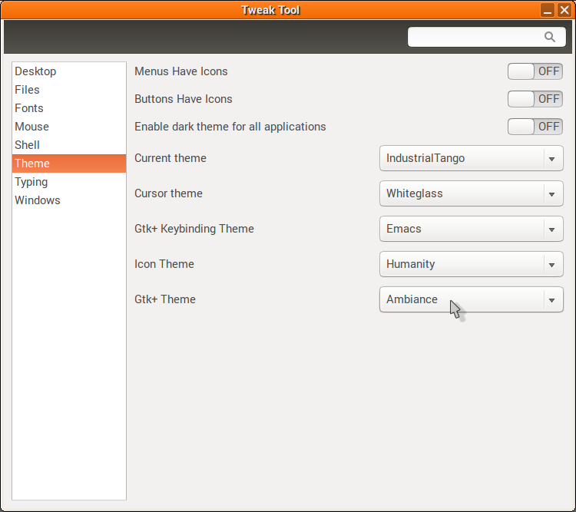Expand the Cursor theme Whiteglass dropdown

pos(471,194)
